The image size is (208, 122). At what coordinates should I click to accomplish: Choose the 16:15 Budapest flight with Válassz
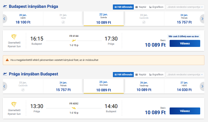pos(185,44)
